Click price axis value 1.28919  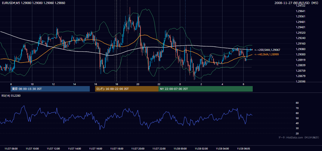[300, 60]
